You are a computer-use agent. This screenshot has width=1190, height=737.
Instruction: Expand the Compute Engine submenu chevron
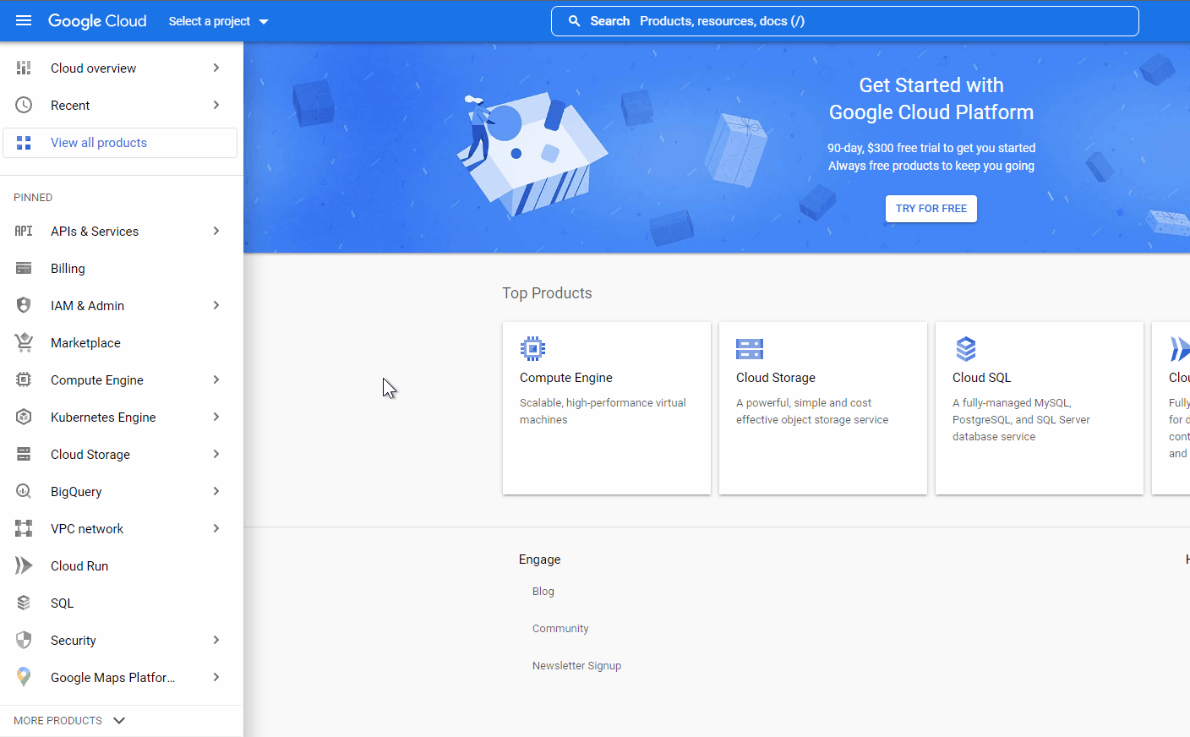[216, 380]
